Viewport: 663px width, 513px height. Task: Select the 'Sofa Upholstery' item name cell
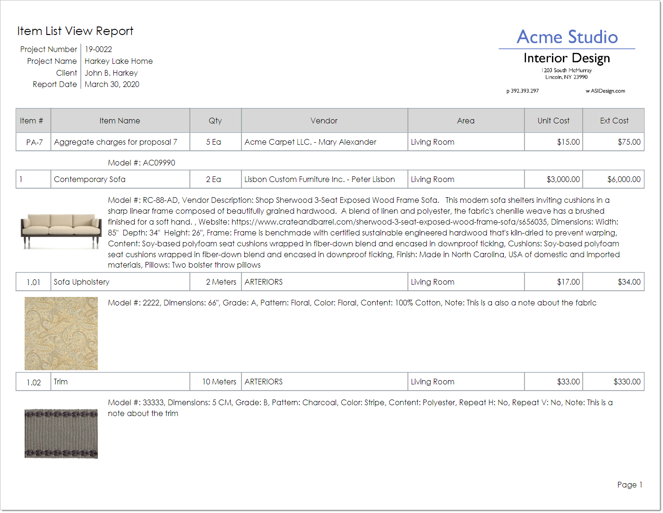click(120, 282)
